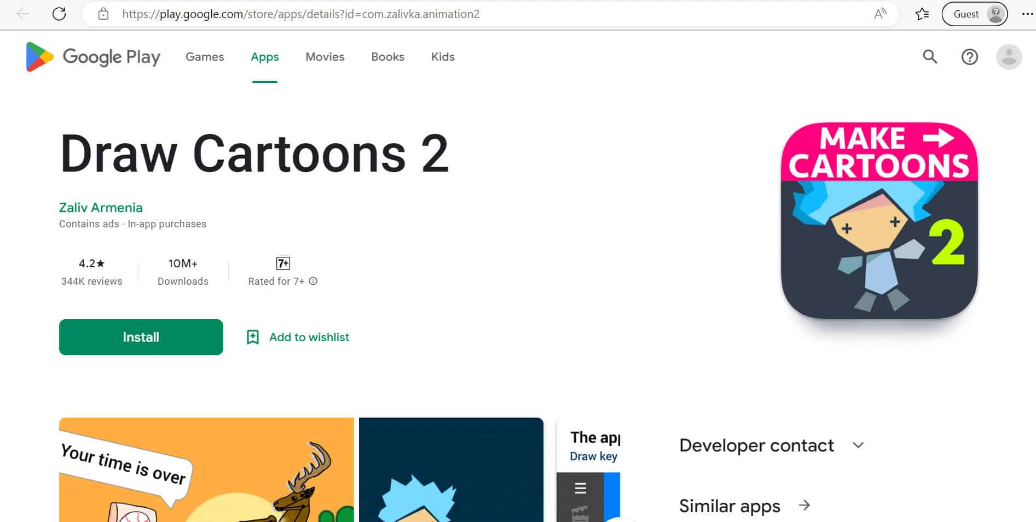Open the Zaliv Armenia developer link

[x=101, y=208]
